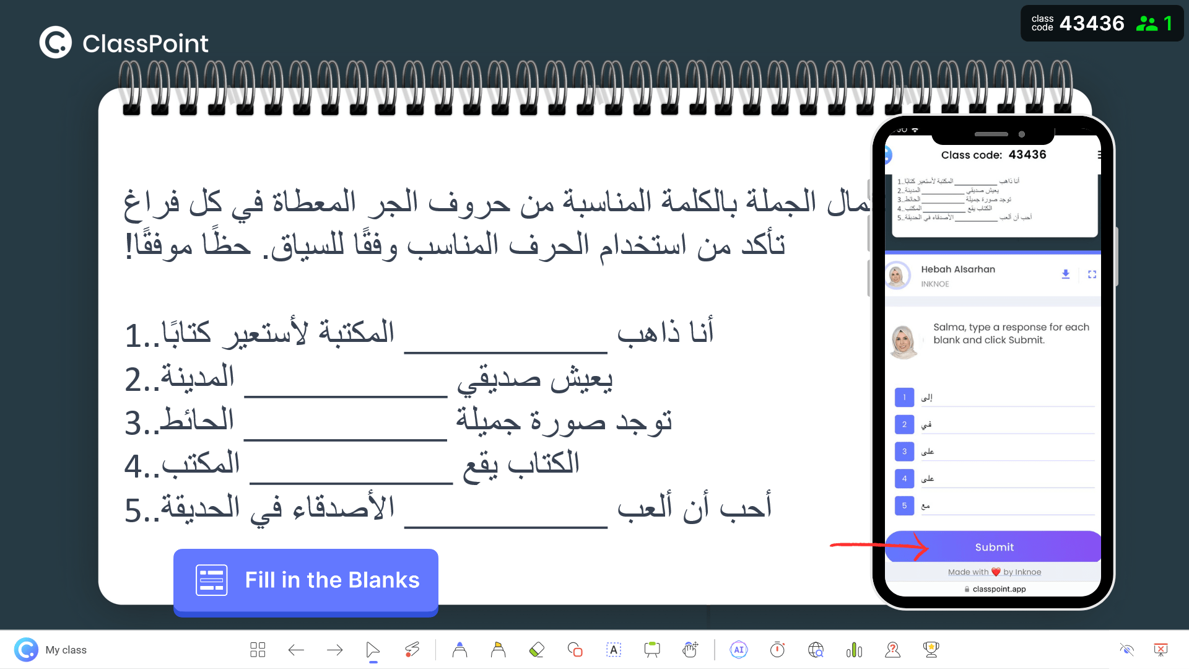Click the polling/results chart icon

(x=853, y=649)
